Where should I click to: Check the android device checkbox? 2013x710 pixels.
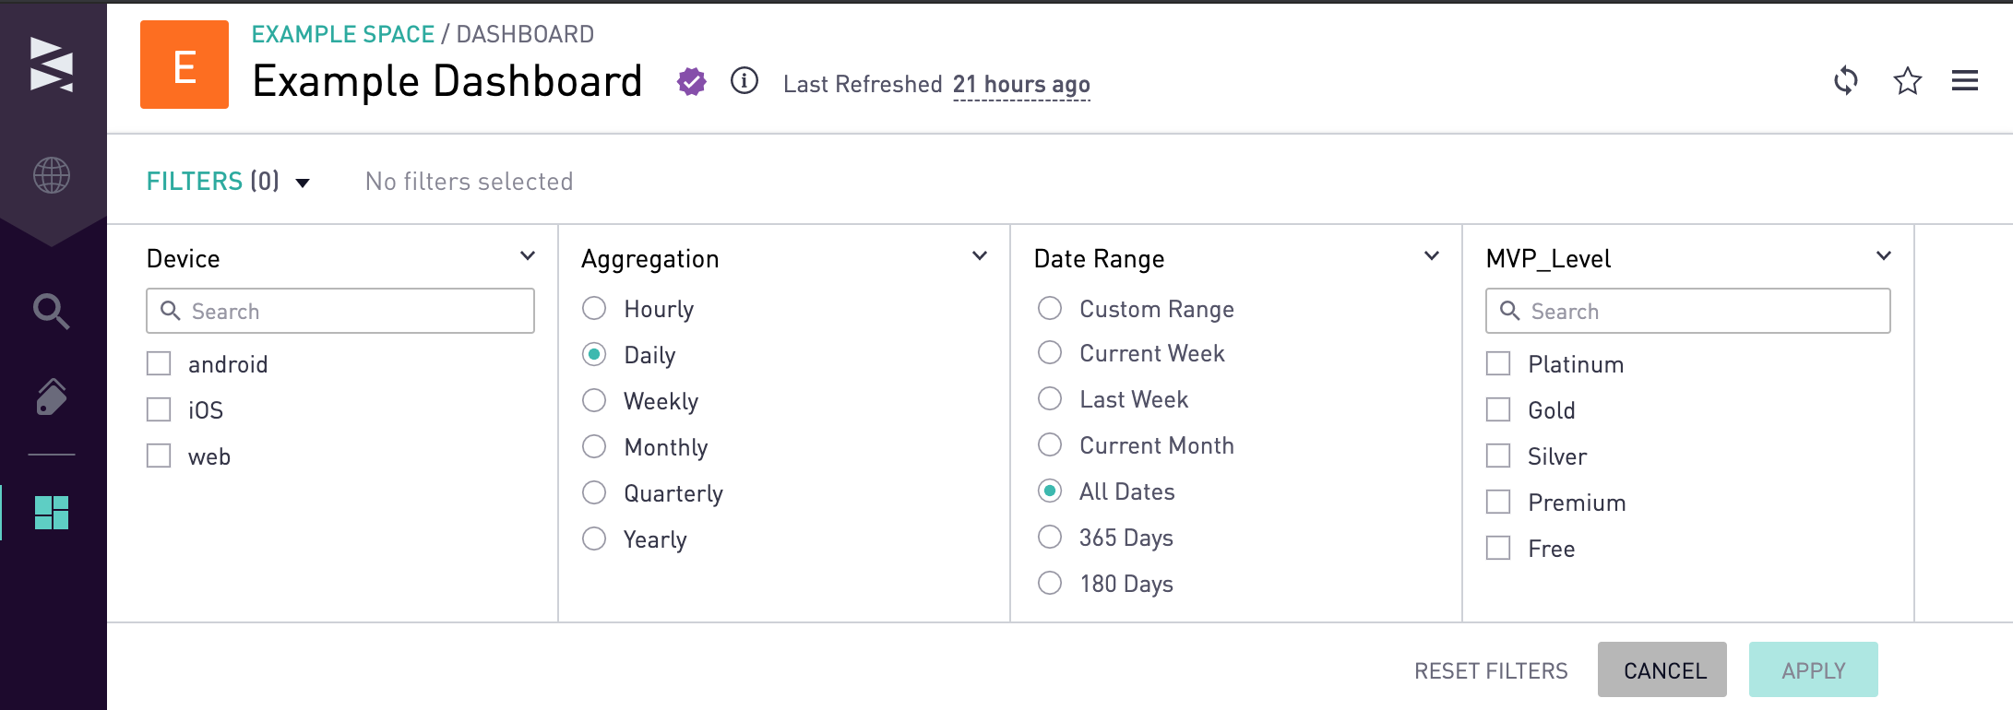click(x=160, y=364)
